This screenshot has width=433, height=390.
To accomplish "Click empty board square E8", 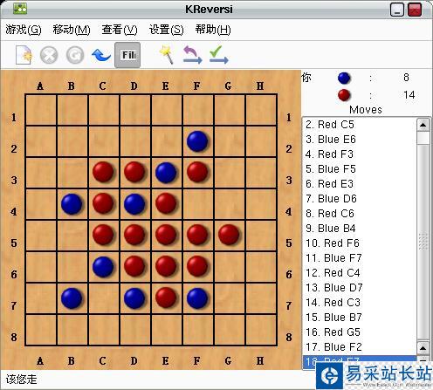I will point(167,330).
